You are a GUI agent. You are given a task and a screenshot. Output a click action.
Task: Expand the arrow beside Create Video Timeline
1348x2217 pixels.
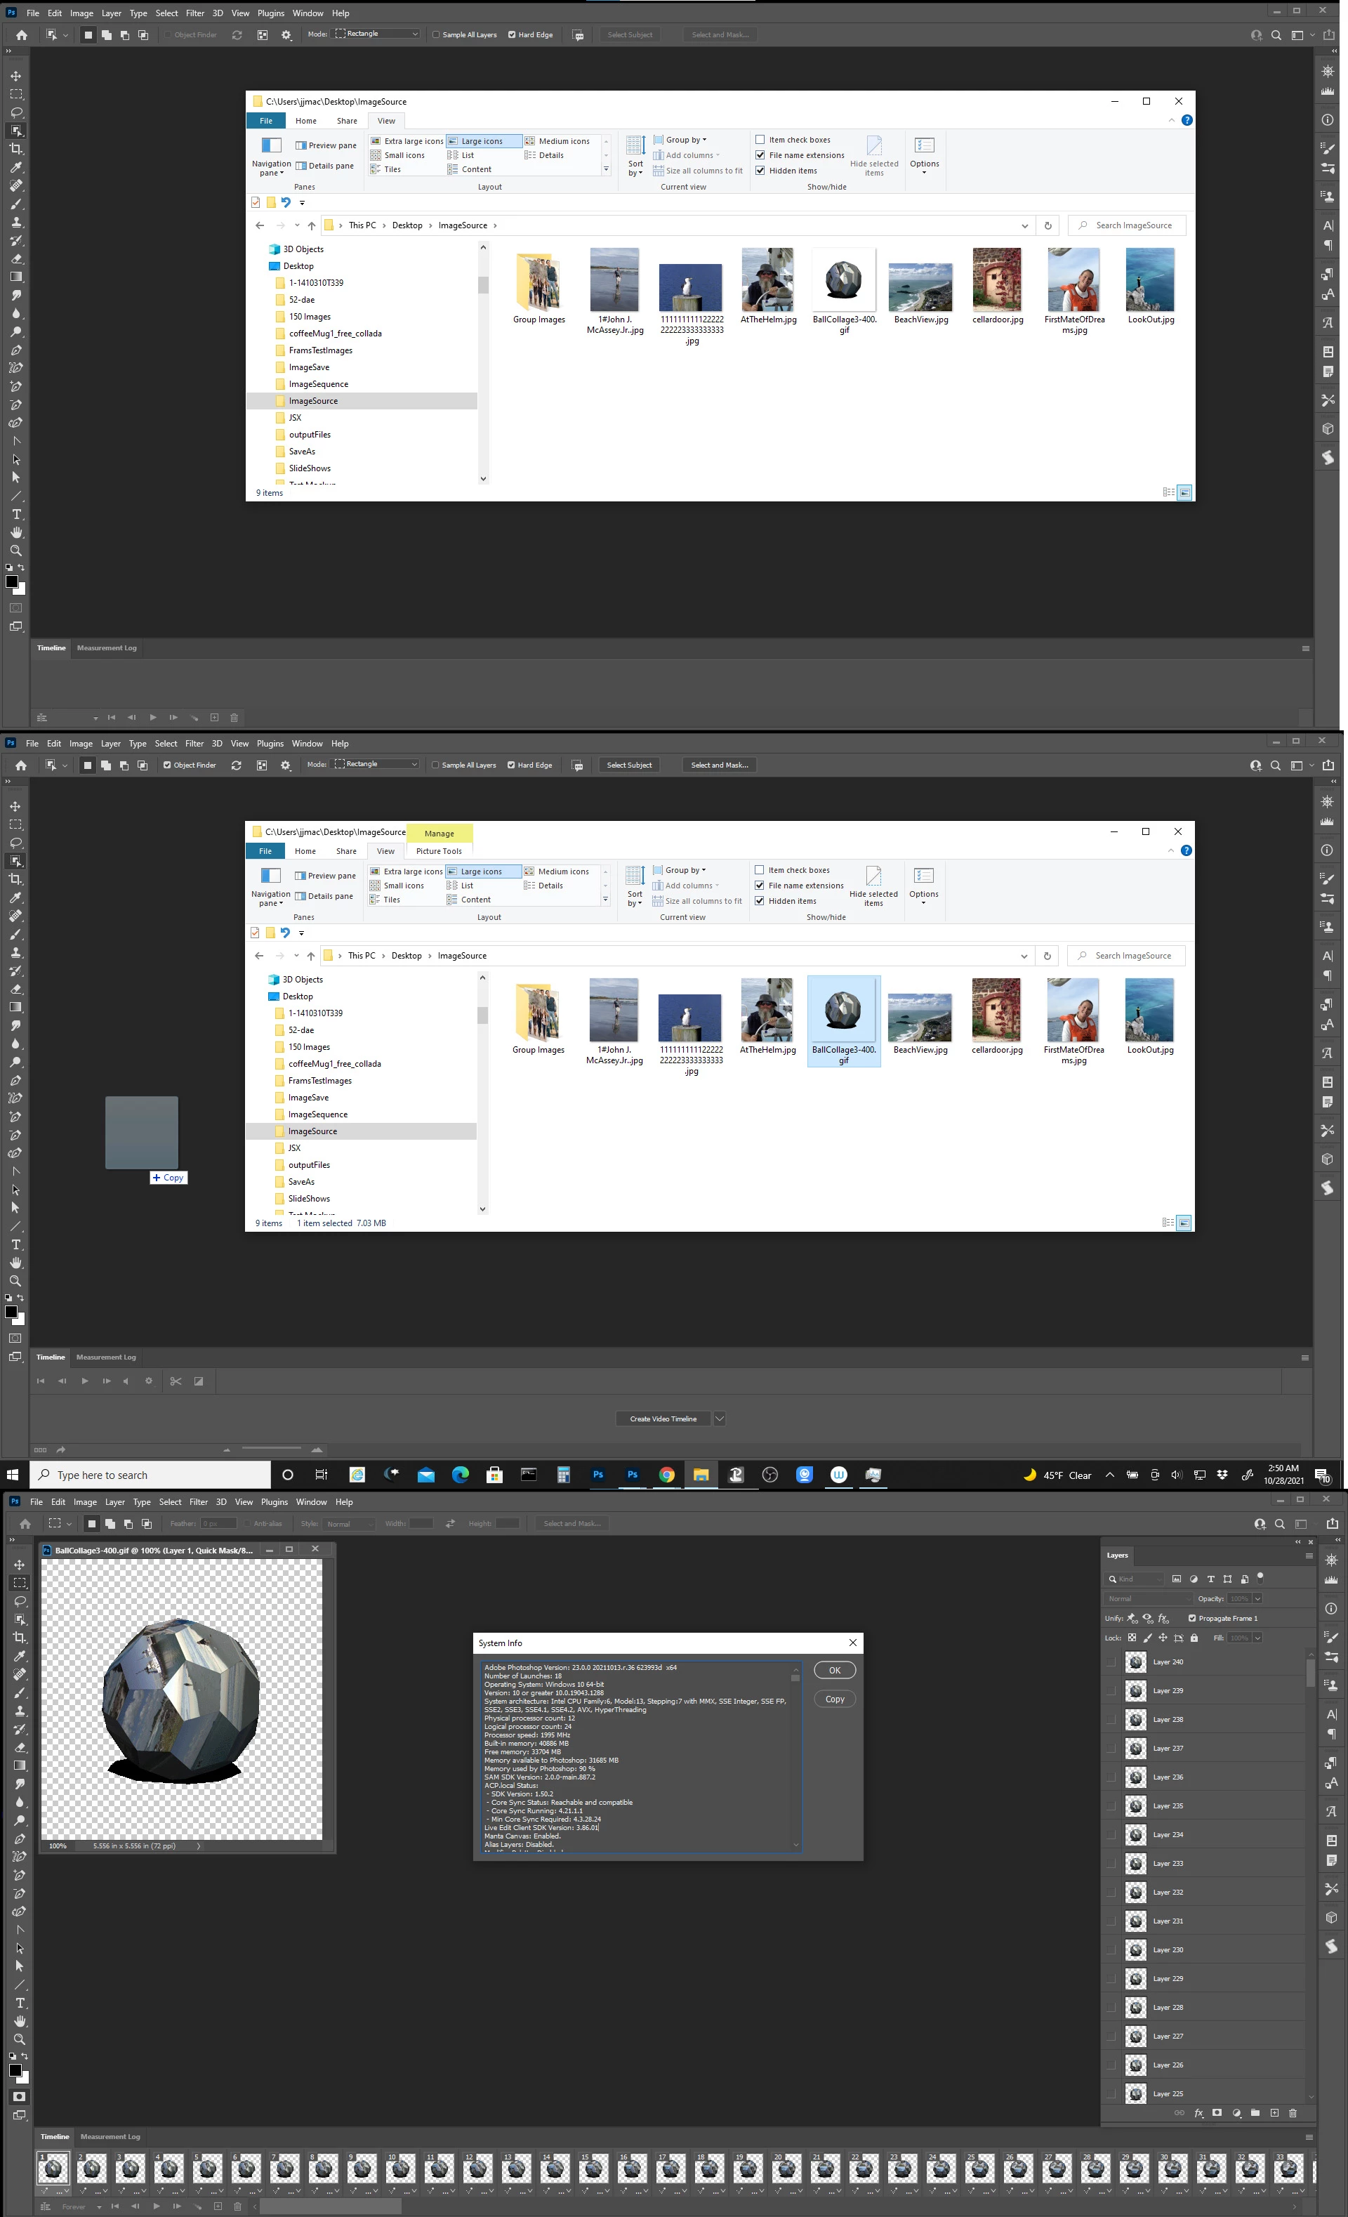[x=718, y=1419]
